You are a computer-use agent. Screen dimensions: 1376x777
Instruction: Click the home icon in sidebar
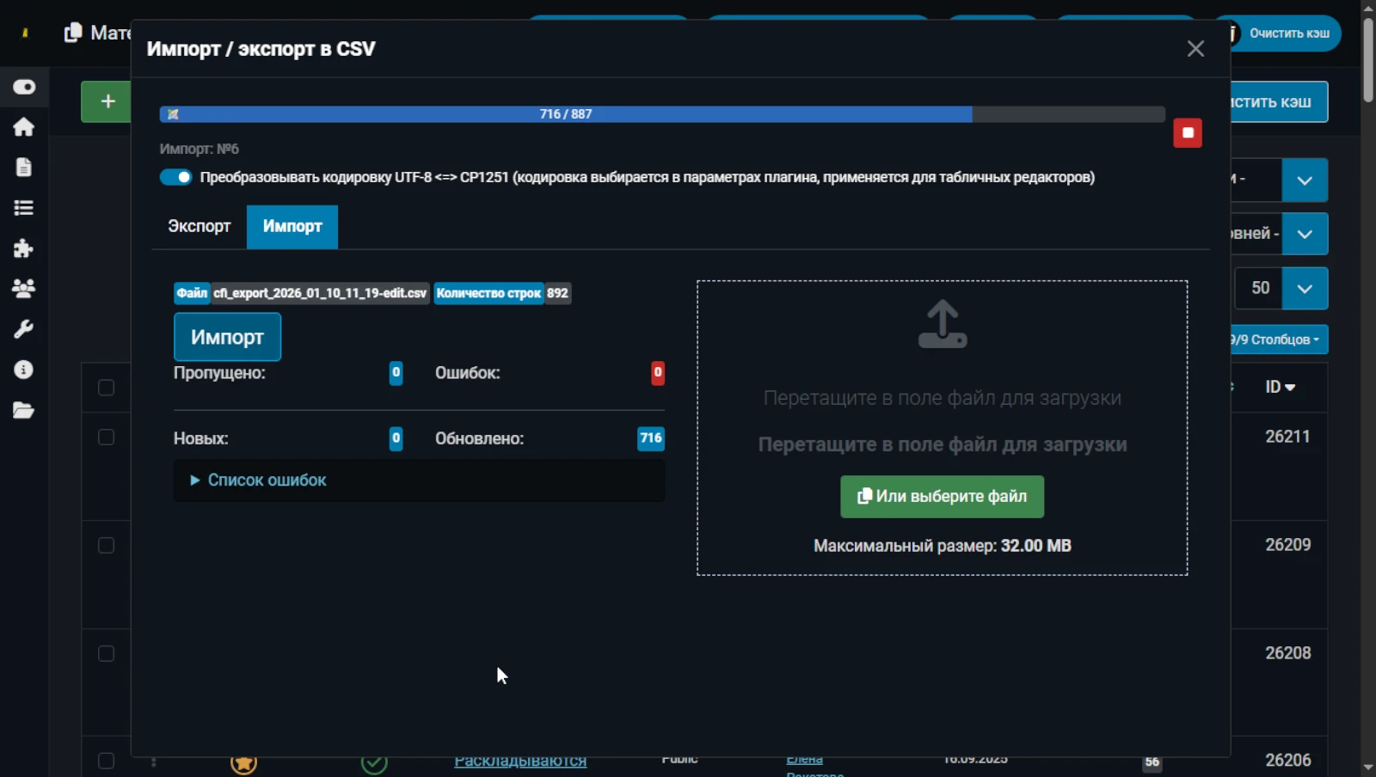tap(23, 127)
